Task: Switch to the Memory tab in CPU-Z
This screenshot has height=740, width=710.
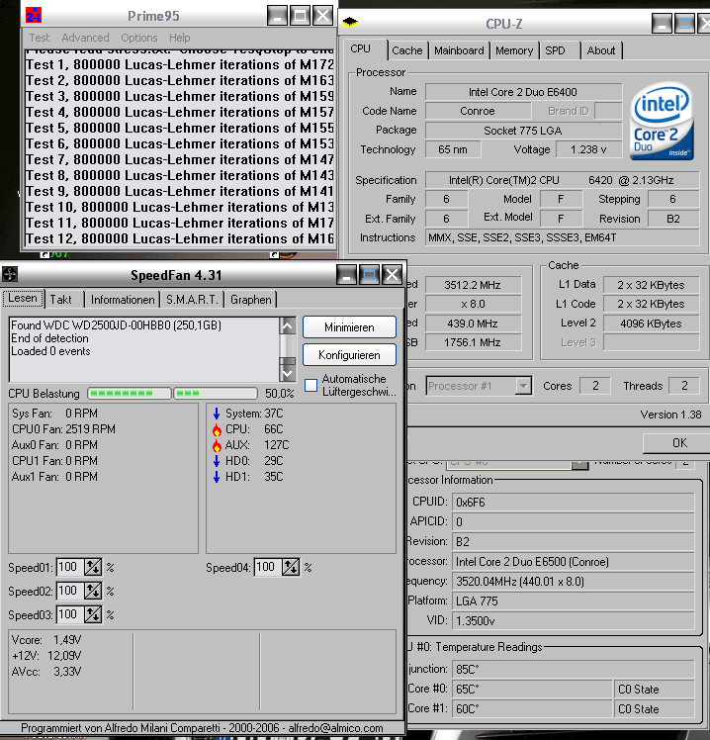Action: [514, 50]
